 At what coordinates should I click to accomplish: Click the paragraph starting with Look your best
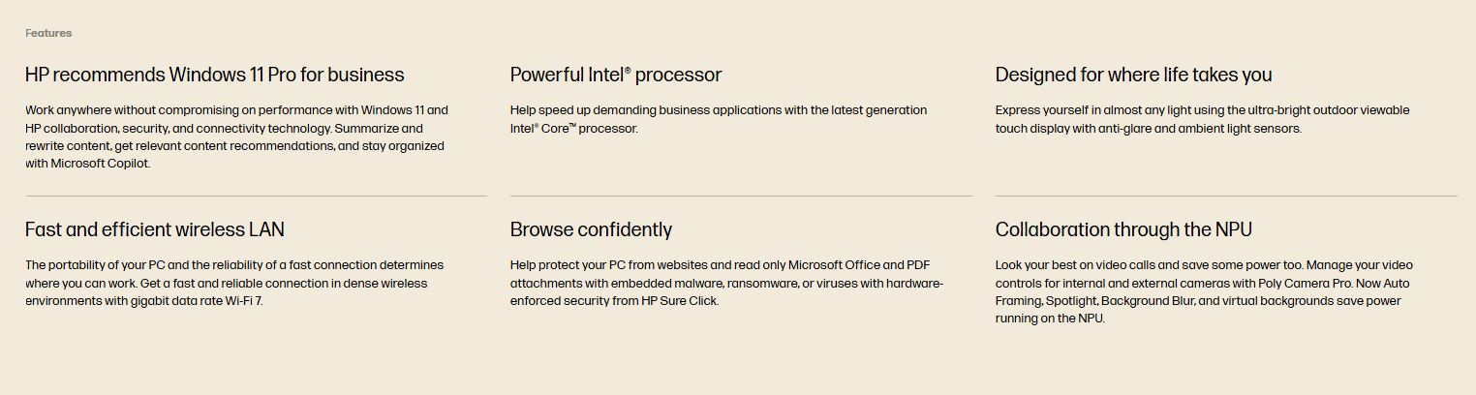(x=1203, y=291)
